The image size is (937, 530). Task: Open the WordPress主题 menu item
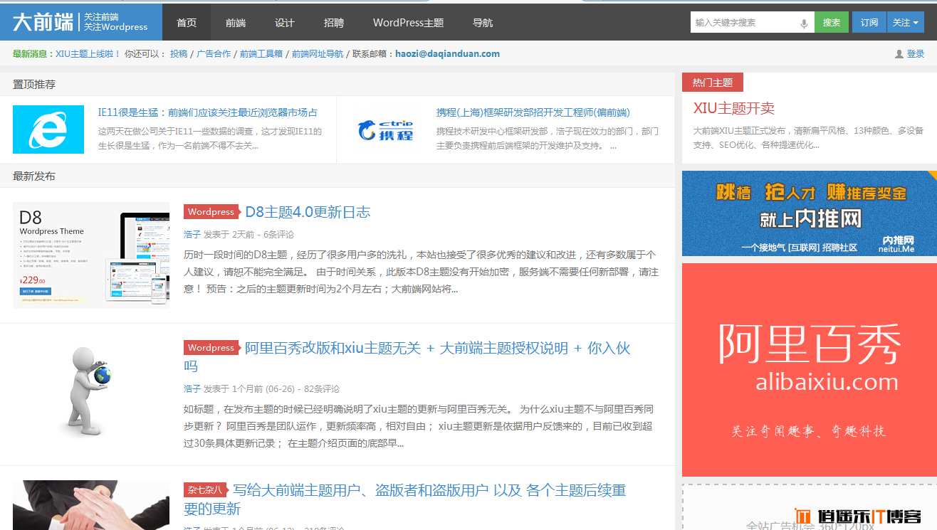(408, 23)
